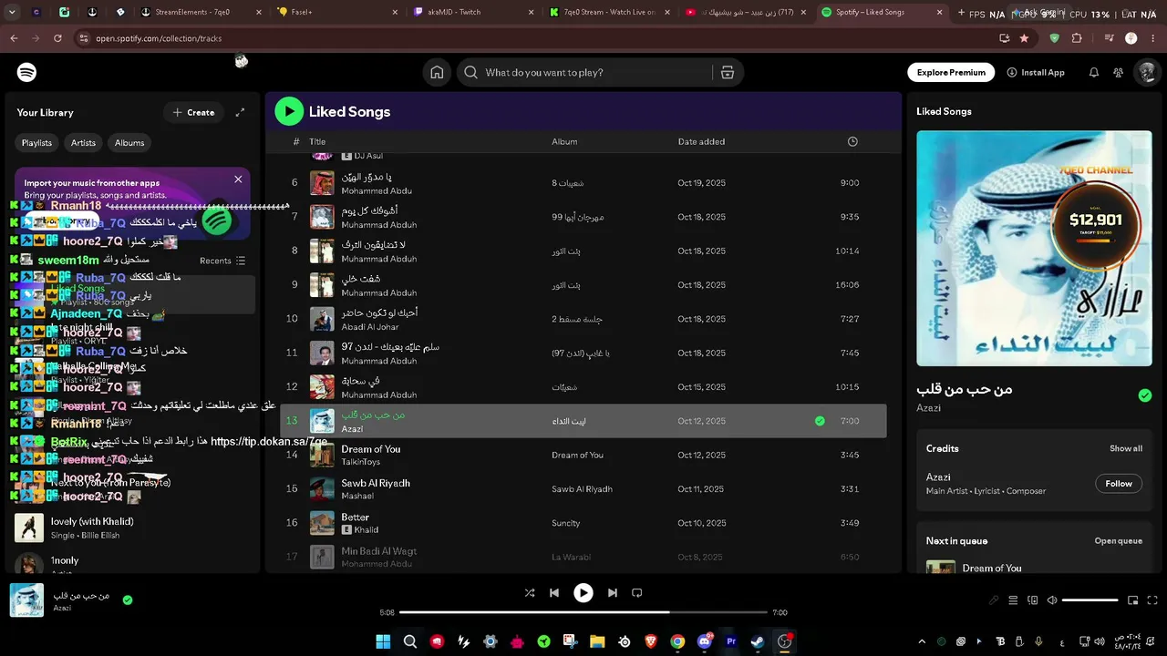
Task: Toggle shuffle playback
Action: pyautogui.click(x=530, y=593)
